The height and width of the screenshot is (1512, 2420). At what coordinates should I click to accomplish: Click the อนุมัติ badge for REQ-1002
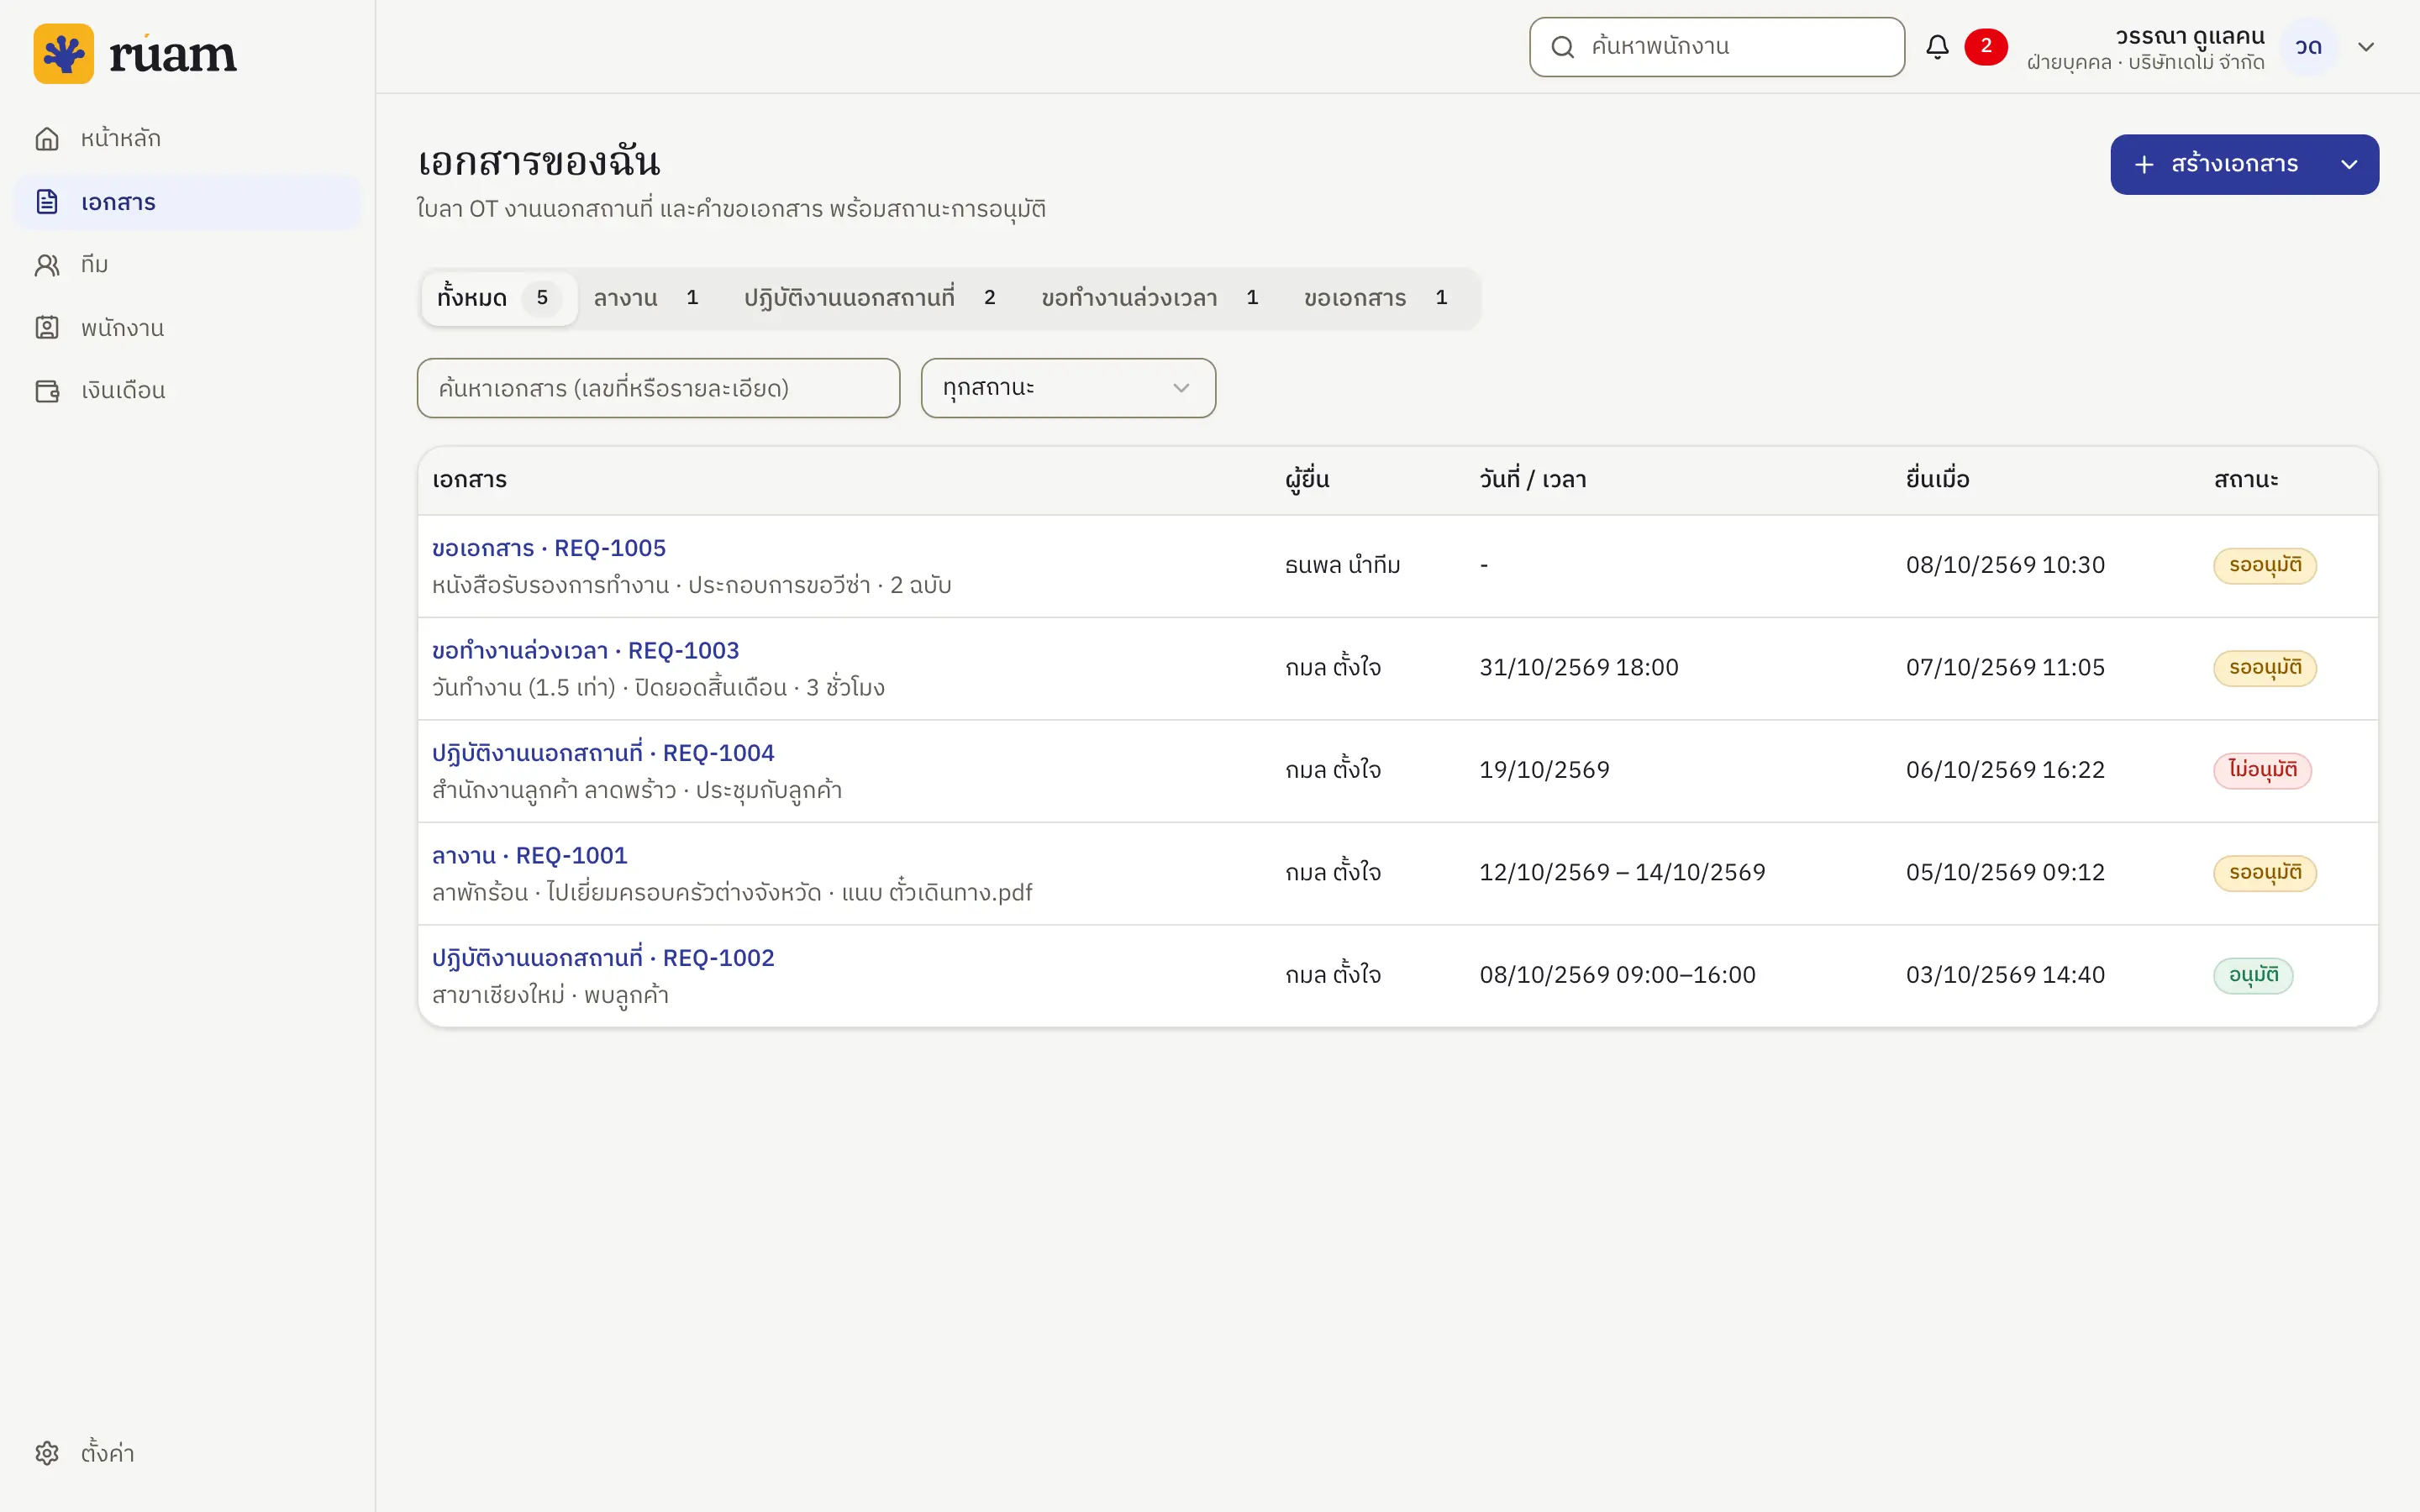pos(2253,976)
